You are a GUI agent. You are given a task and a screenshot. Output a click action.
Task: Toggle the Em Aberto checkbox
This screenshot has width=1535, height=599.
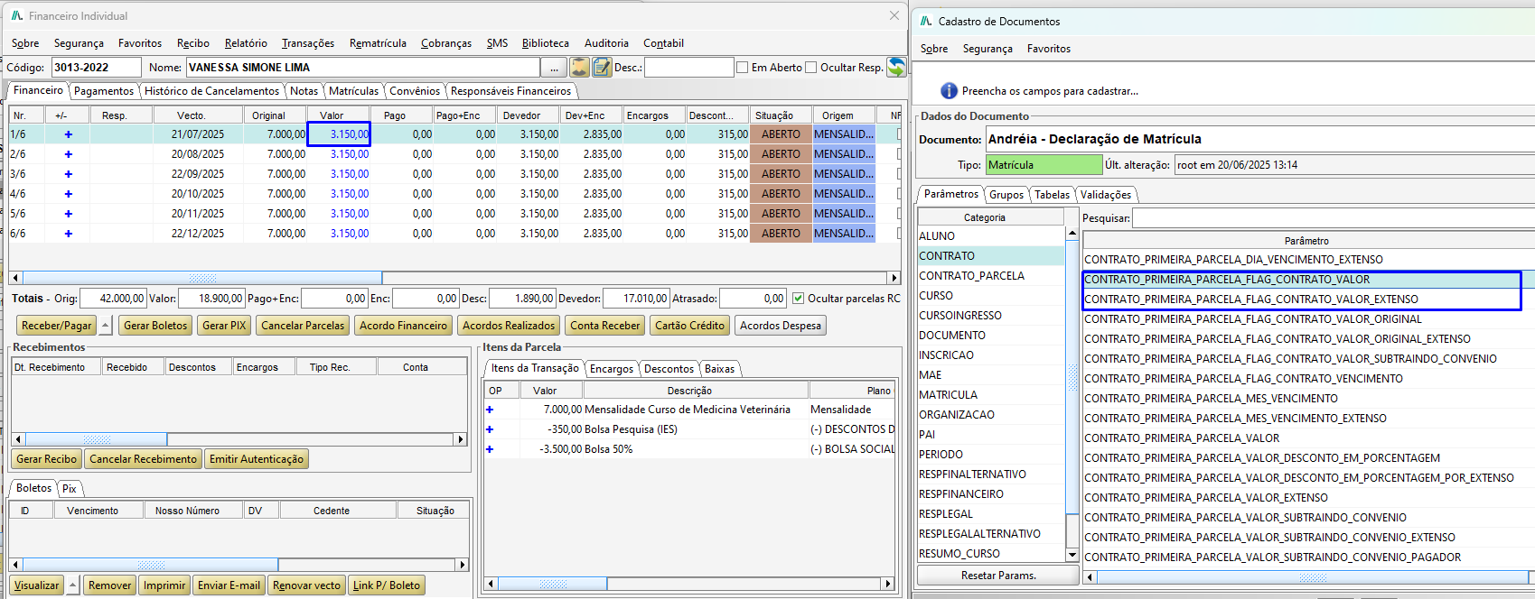(743, 68)
